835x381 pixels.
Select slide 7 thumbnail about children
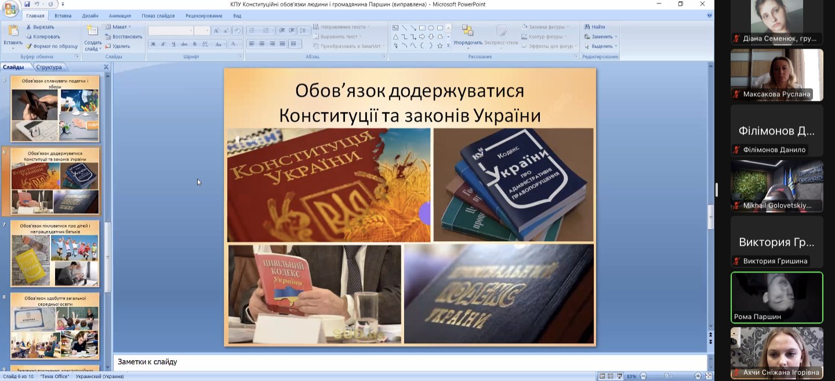(x=55, y=254)
